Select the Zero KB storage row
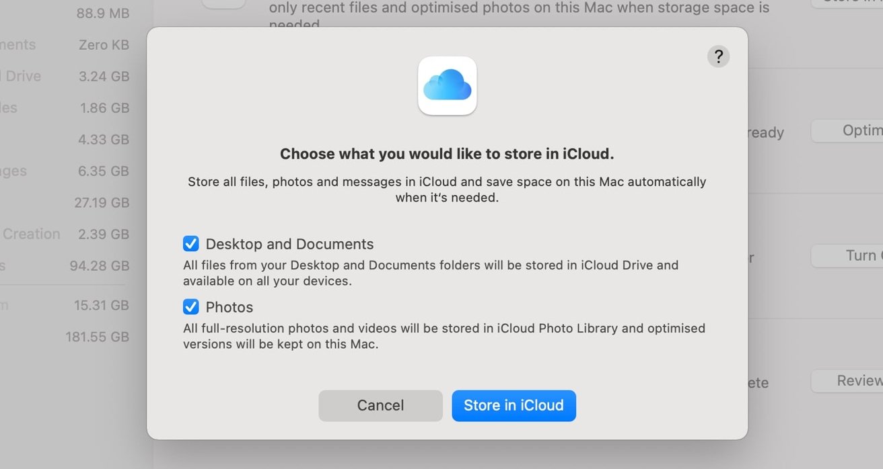Image resolution: width=883 pixels, height=469 pixels. pos(65,45)
